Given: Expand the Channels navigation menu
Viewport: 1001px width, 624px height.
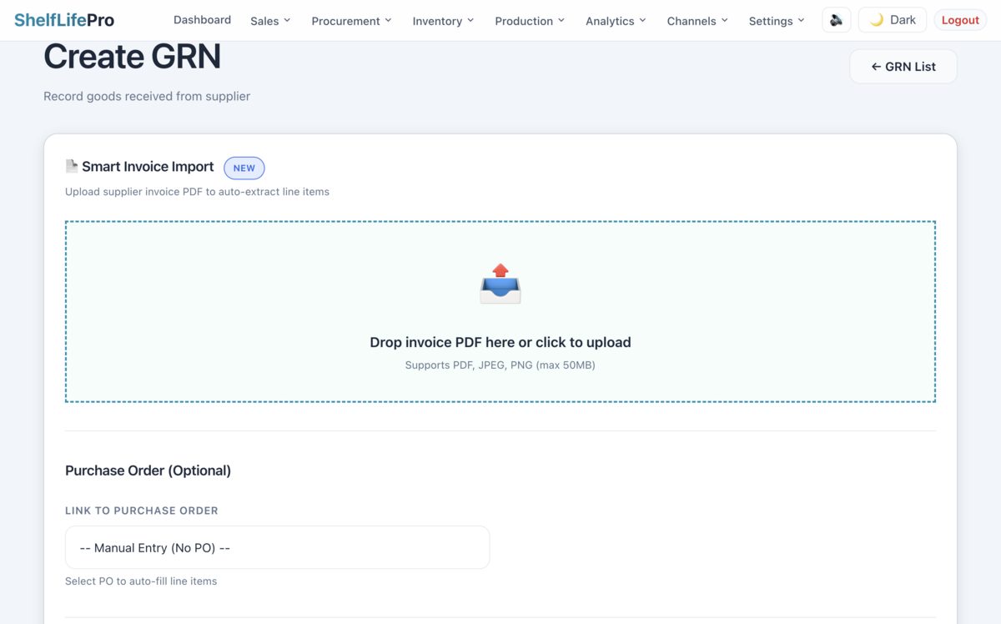Looking at the screenshot, I should 697,21.
